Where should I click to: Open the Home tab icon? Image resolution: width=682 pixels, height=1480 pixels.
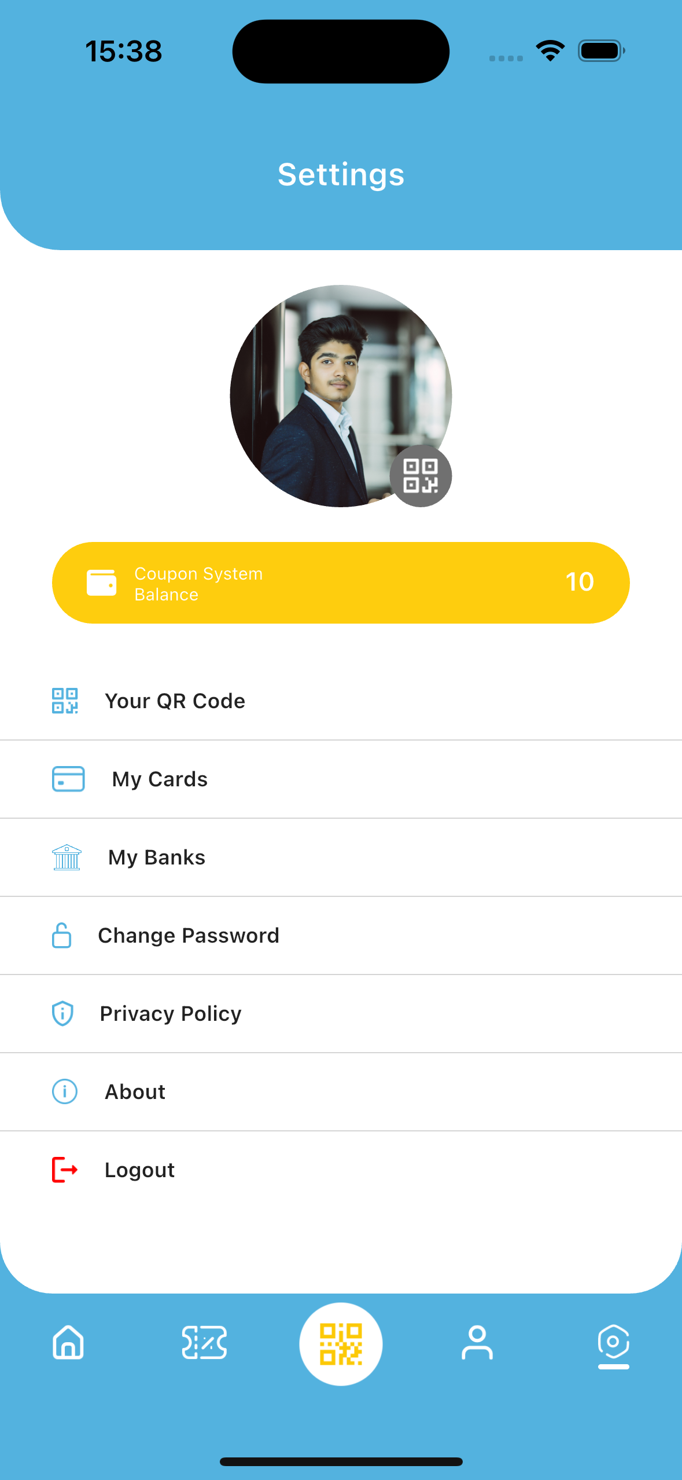pyautogui.click(x=68, y=1342)
